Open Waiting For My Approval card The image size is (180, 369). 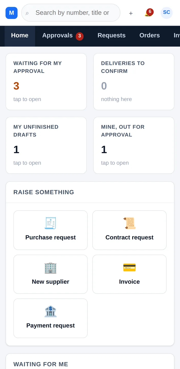point(46,82)
